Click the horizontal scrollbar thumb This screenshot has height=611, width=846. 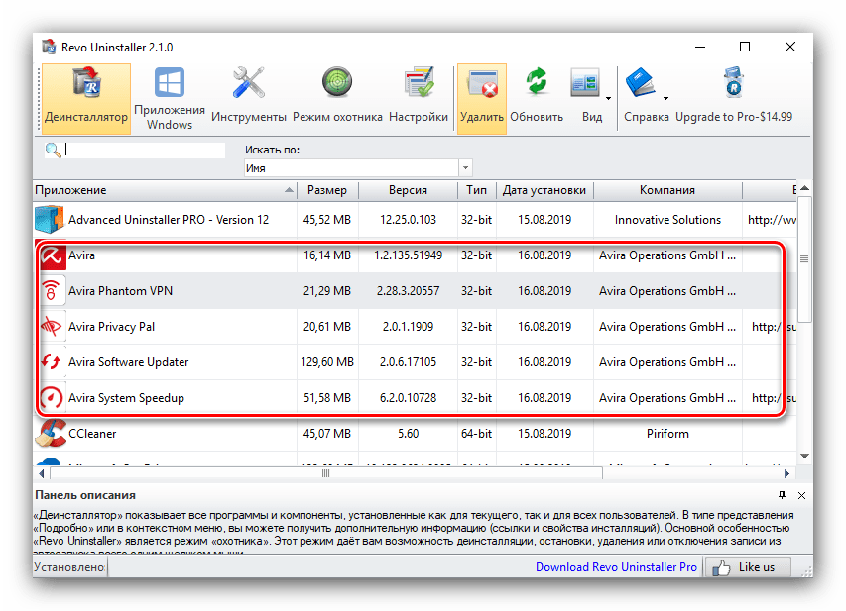point(326,473)
